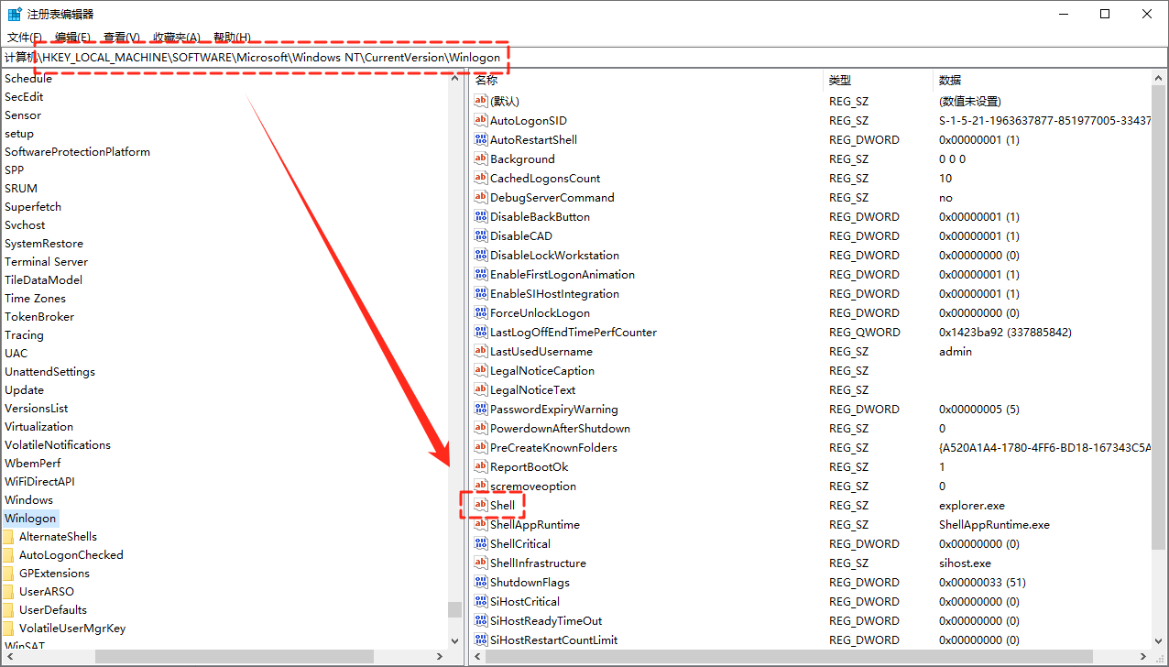Select the LastUsedUsername value entry
The width and height of the screenshot is (1169, 667).
(541, 351)
